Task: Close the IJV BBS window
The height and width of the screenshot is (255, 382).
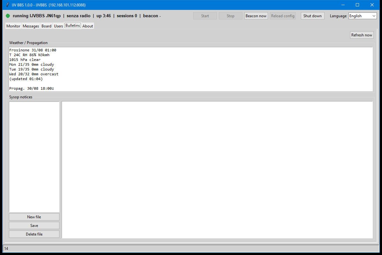Action: click(x=372, y=5)
